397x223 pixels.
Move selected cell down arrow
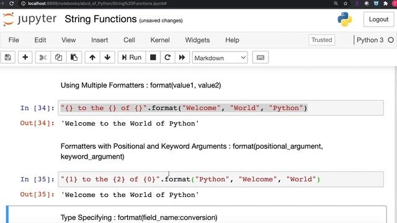click(x=107, y=58)
